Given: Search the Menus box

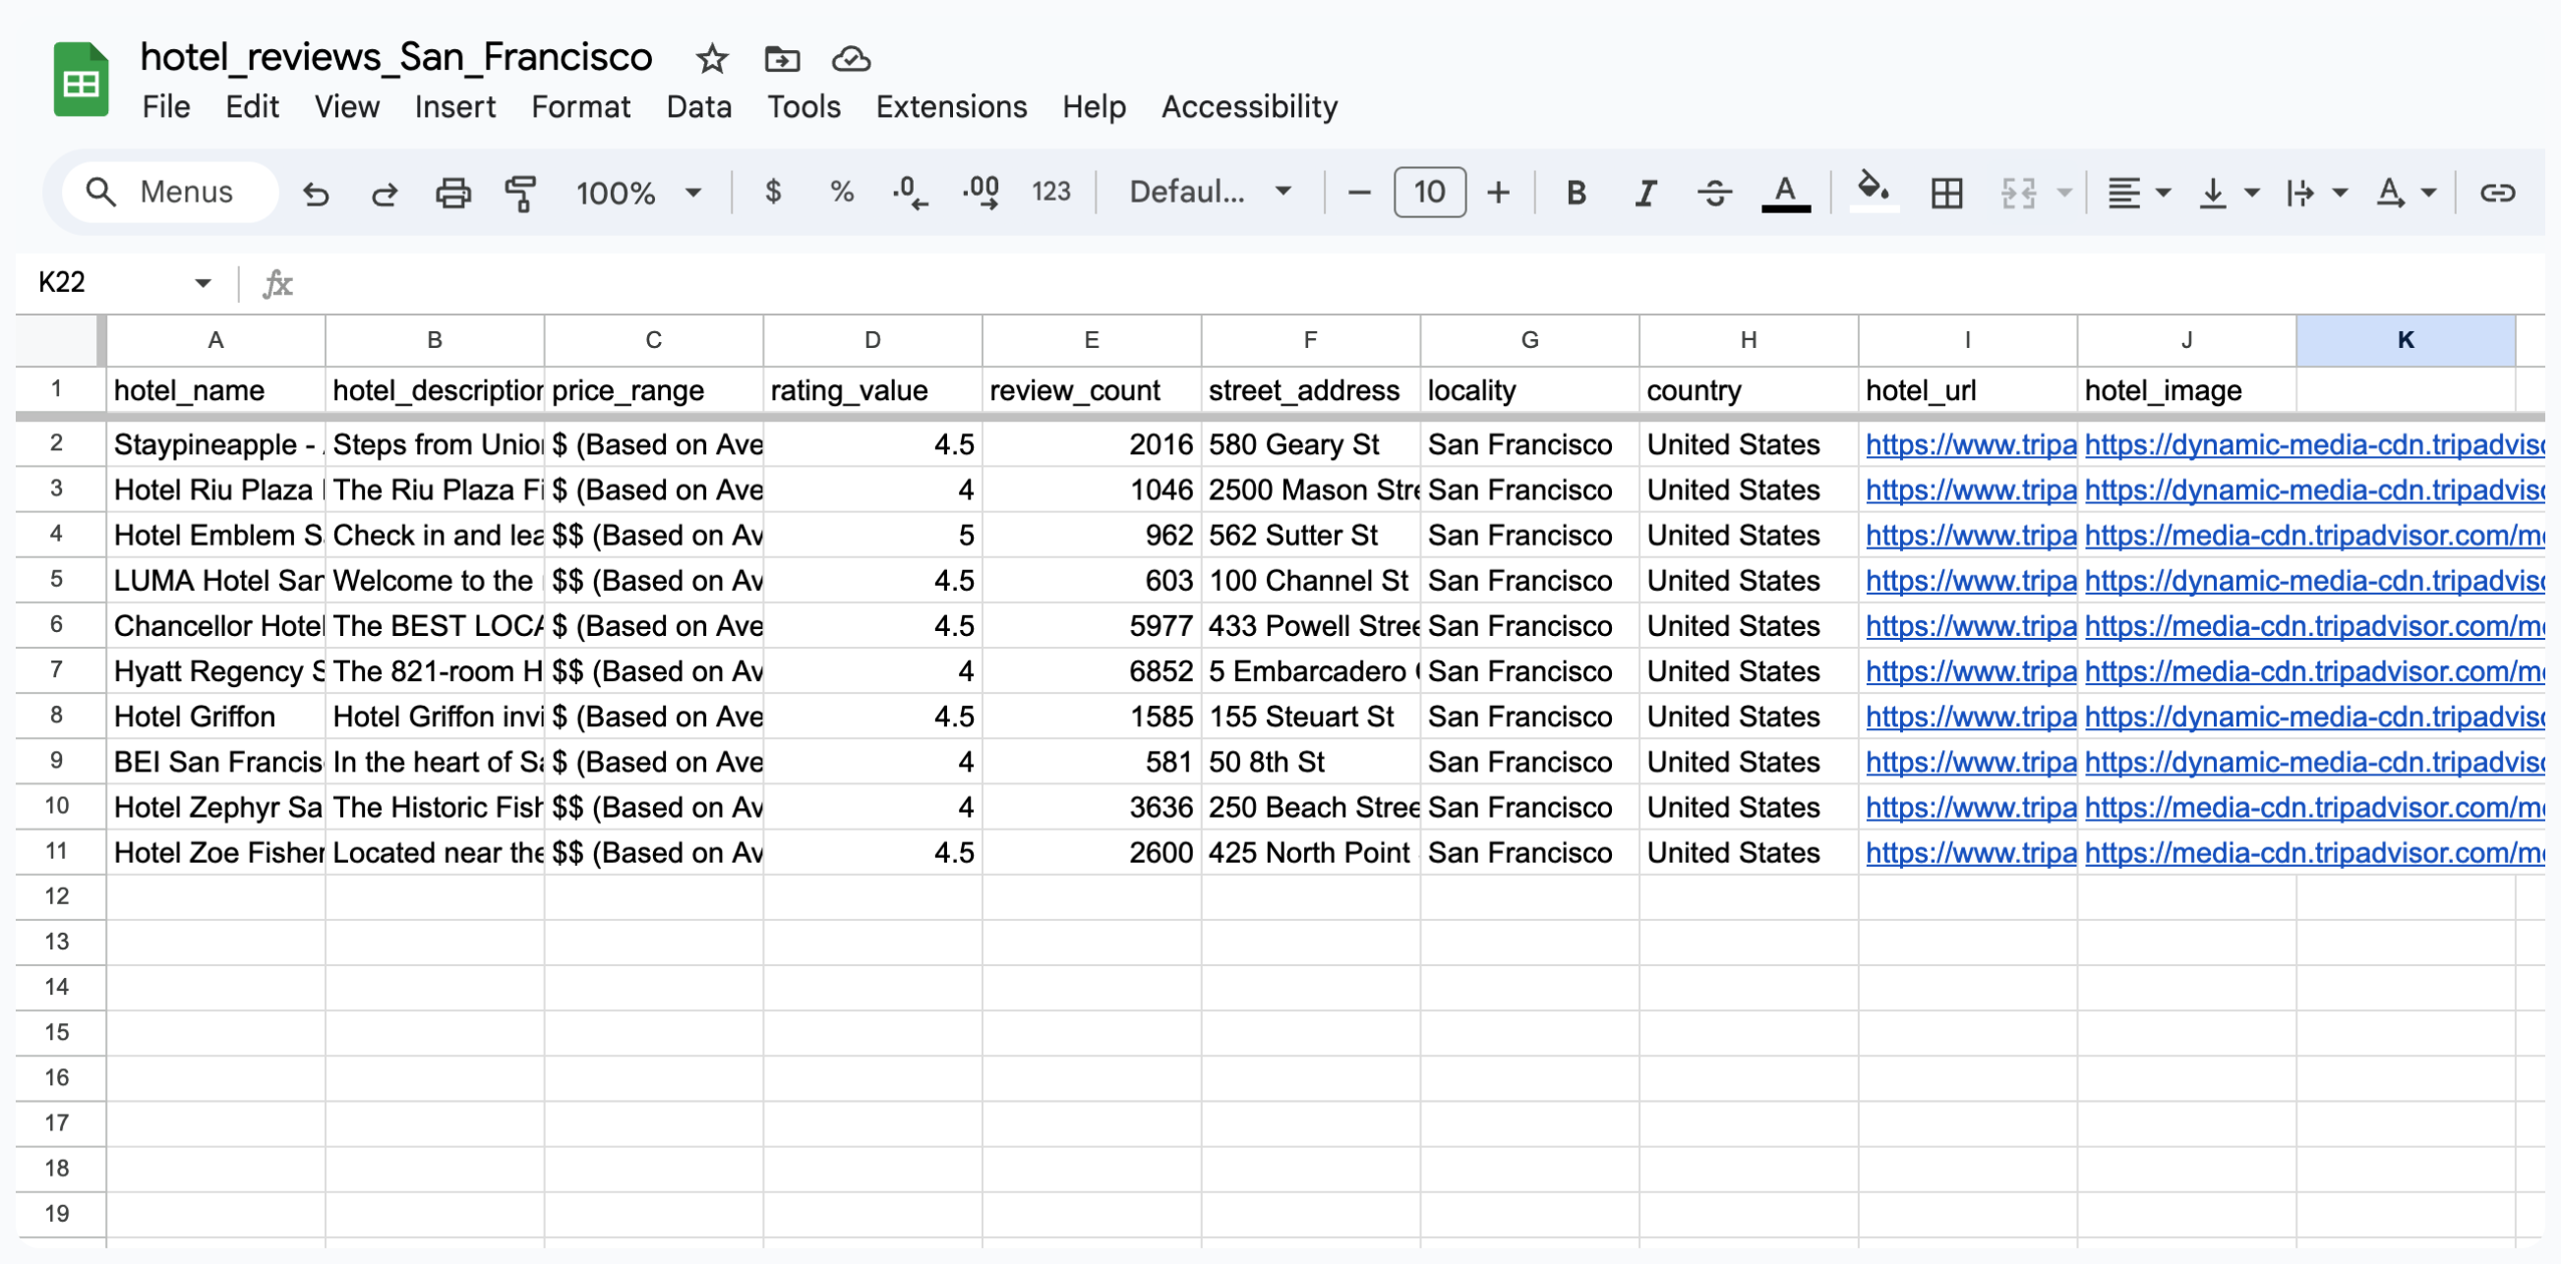Looking at the screenshot, I should pyautogui.click(x=169, y=192).
